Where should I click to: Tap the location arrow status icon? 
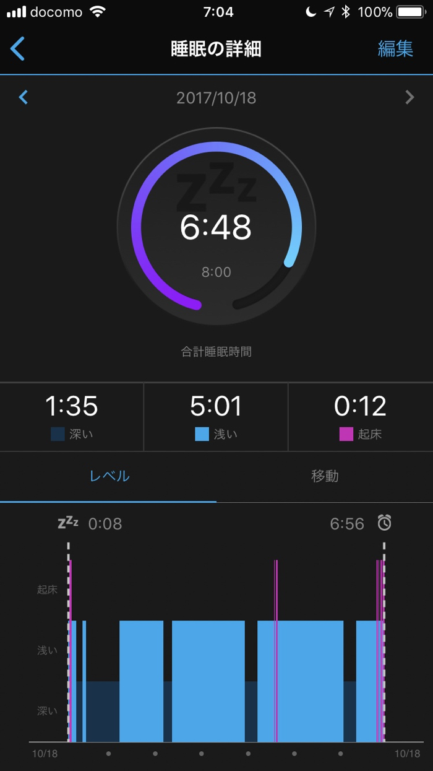(x=328, y=12)
